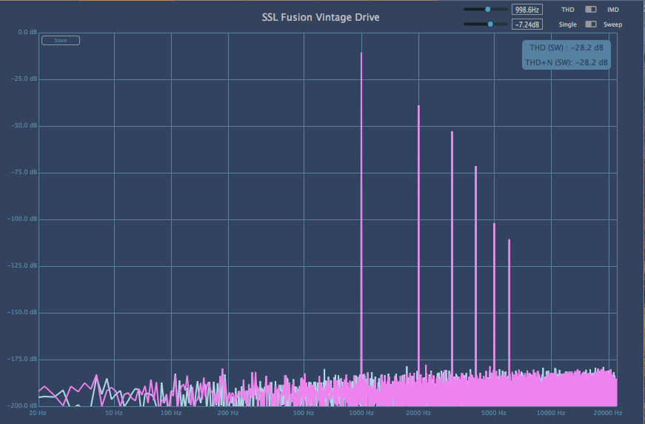This screenshot has width=645, height=424.
Task: Click the 1000 Hz axis label
Action: pyautogui.click(x=361, y=413)
